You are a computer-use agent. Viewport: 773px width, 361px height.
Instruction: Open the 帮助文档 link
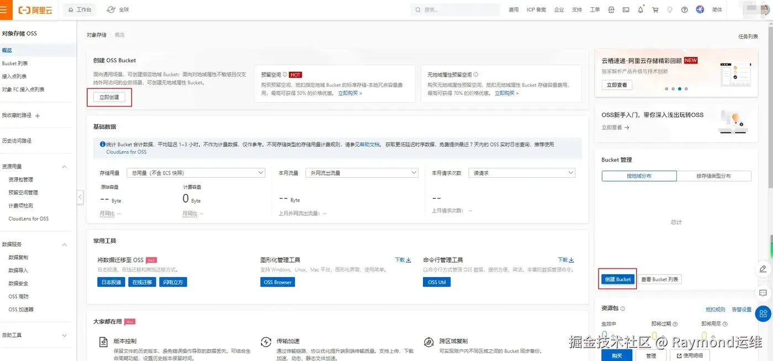click(369, 144)
